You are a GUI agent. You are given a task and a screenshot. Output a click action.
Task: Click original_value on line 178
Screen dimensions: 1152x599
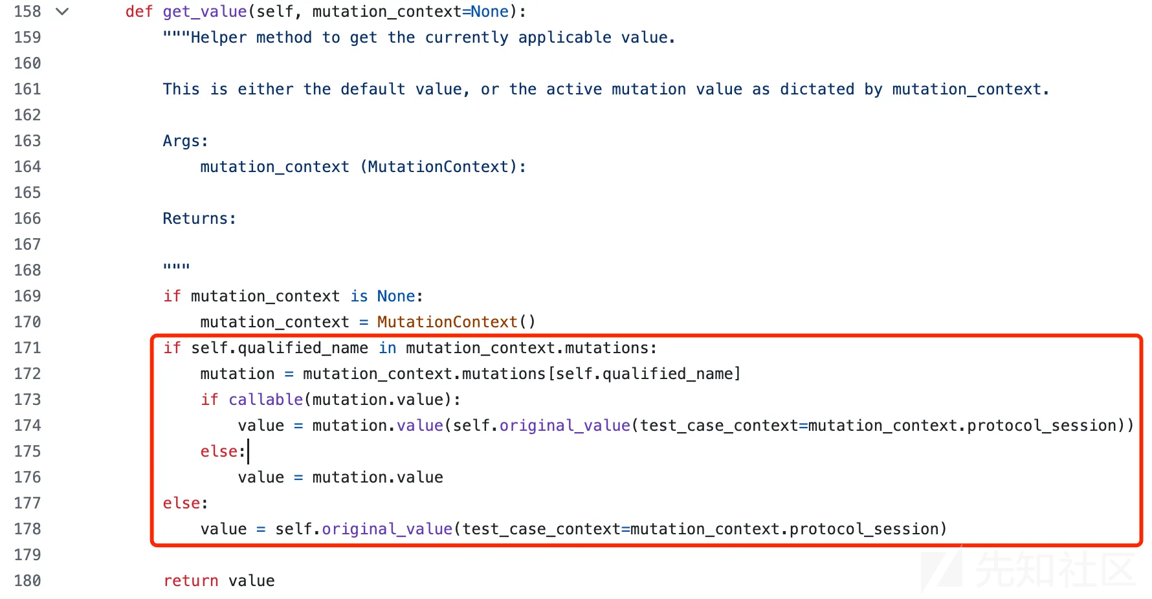(387, 529)
